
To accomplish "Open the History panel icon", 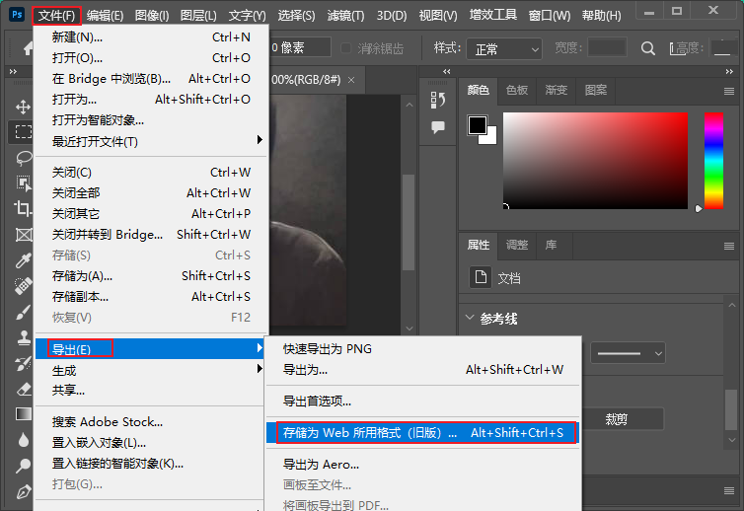I will click(x=438, y=100).
